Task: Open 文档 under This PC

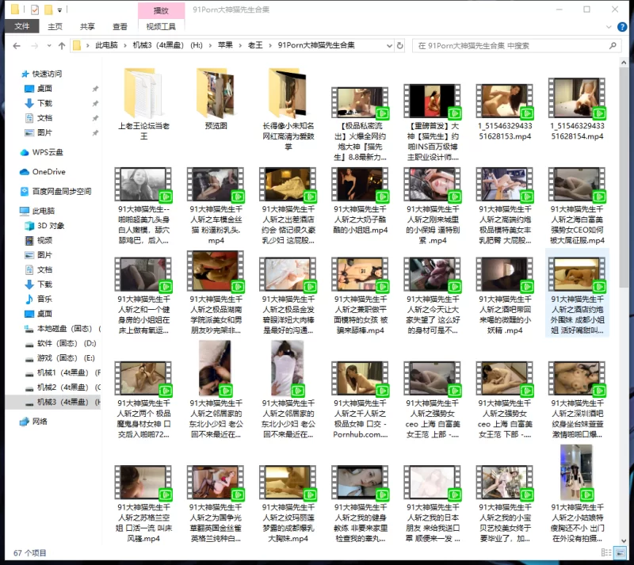Action: point(44,269)
